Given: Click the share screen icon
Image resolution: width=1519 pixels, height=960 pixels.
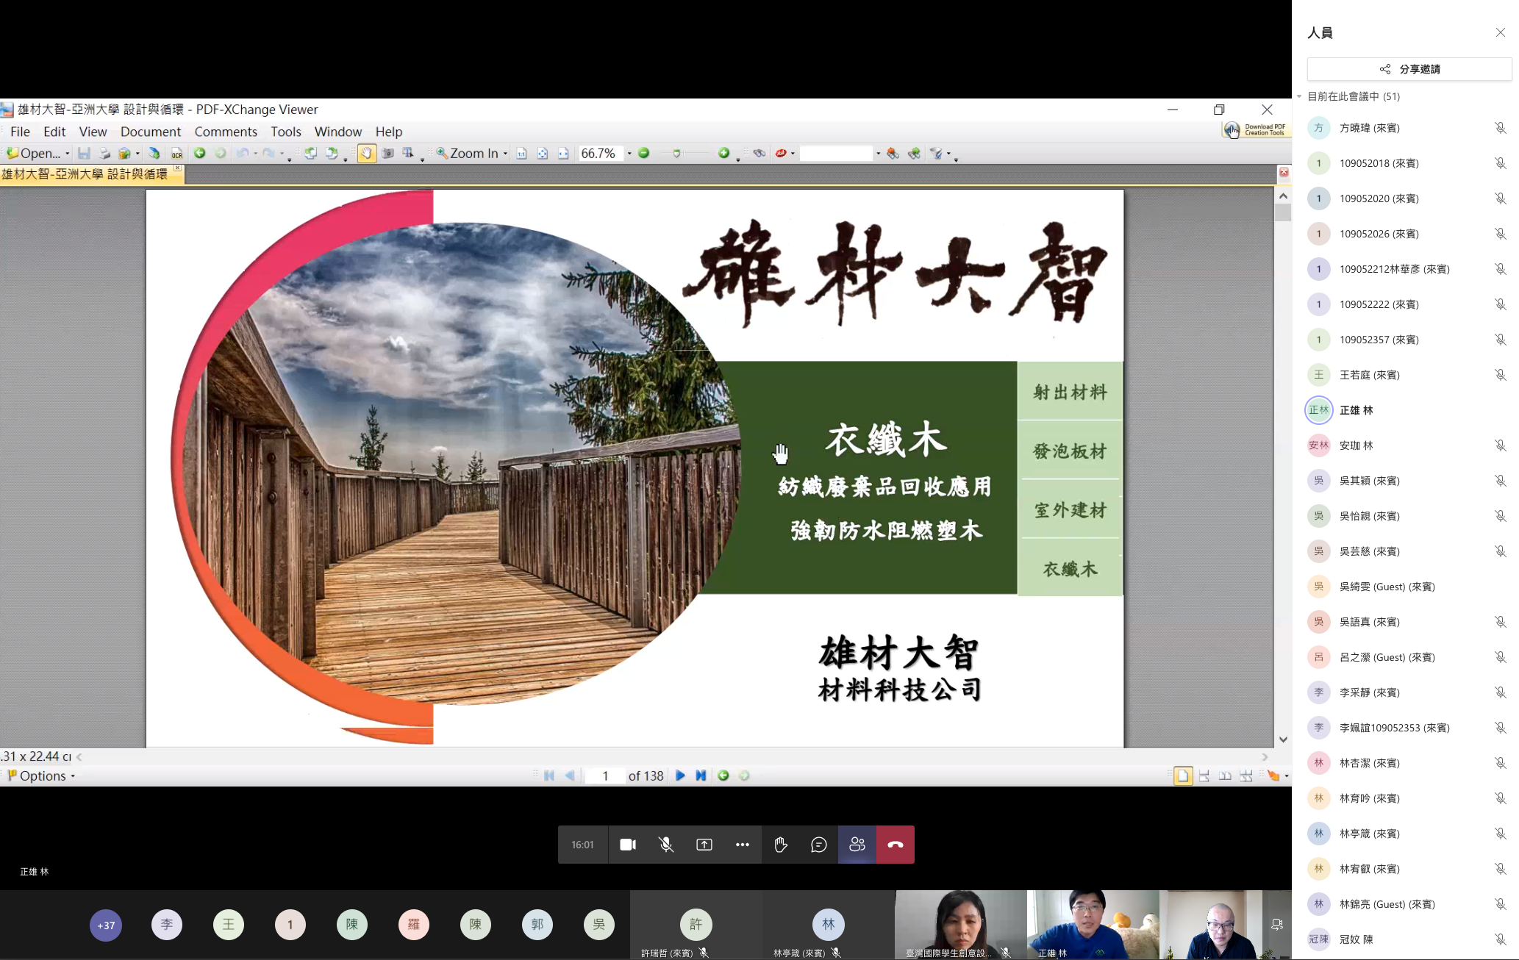Looking at the screenshot, I should click(704, 845).
